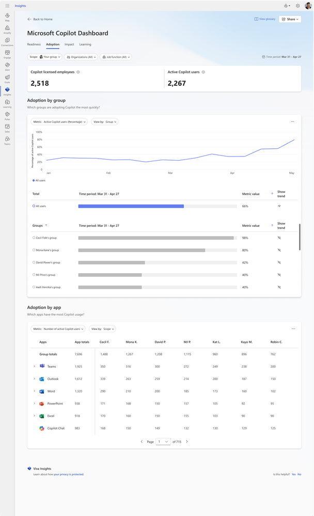The height and width of the screenshot is (516, 314).
Task: Toggle show trend for Cecil Folk's group
Action: click(279, 238)
